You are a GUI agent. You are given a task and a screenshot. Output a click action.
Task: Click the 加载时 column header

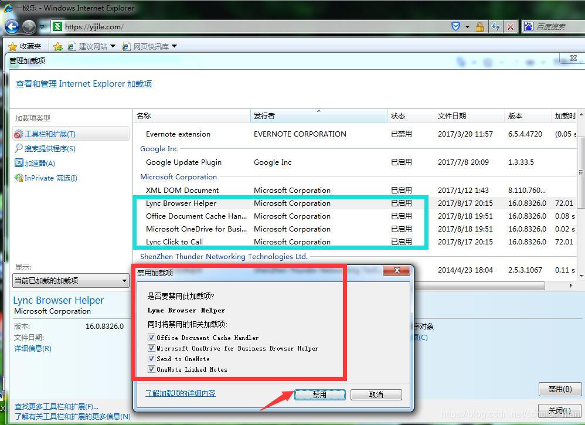(565, 115)
